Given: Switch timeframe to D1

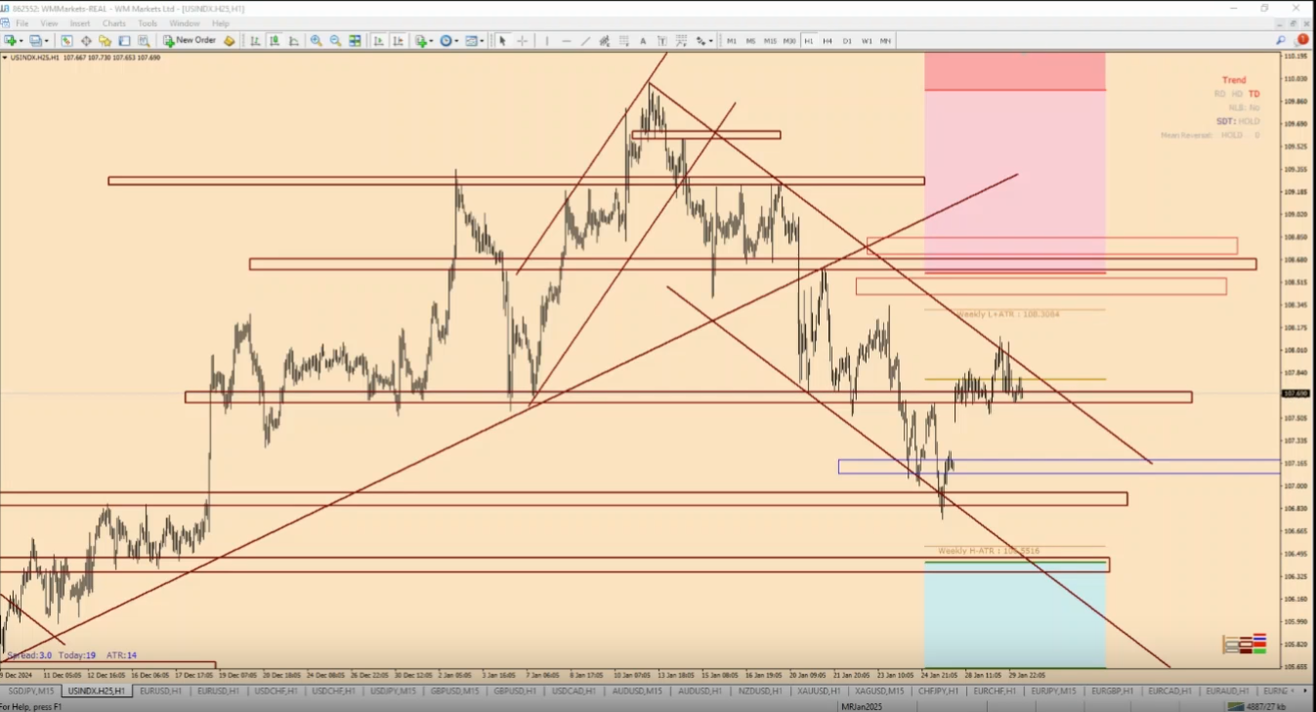Looking at the screenshot, I should point(847,41).
